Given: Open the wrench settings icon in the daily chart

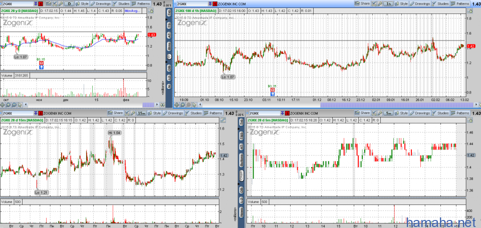Looking at the screenshot, I should [x=61, y=4].
